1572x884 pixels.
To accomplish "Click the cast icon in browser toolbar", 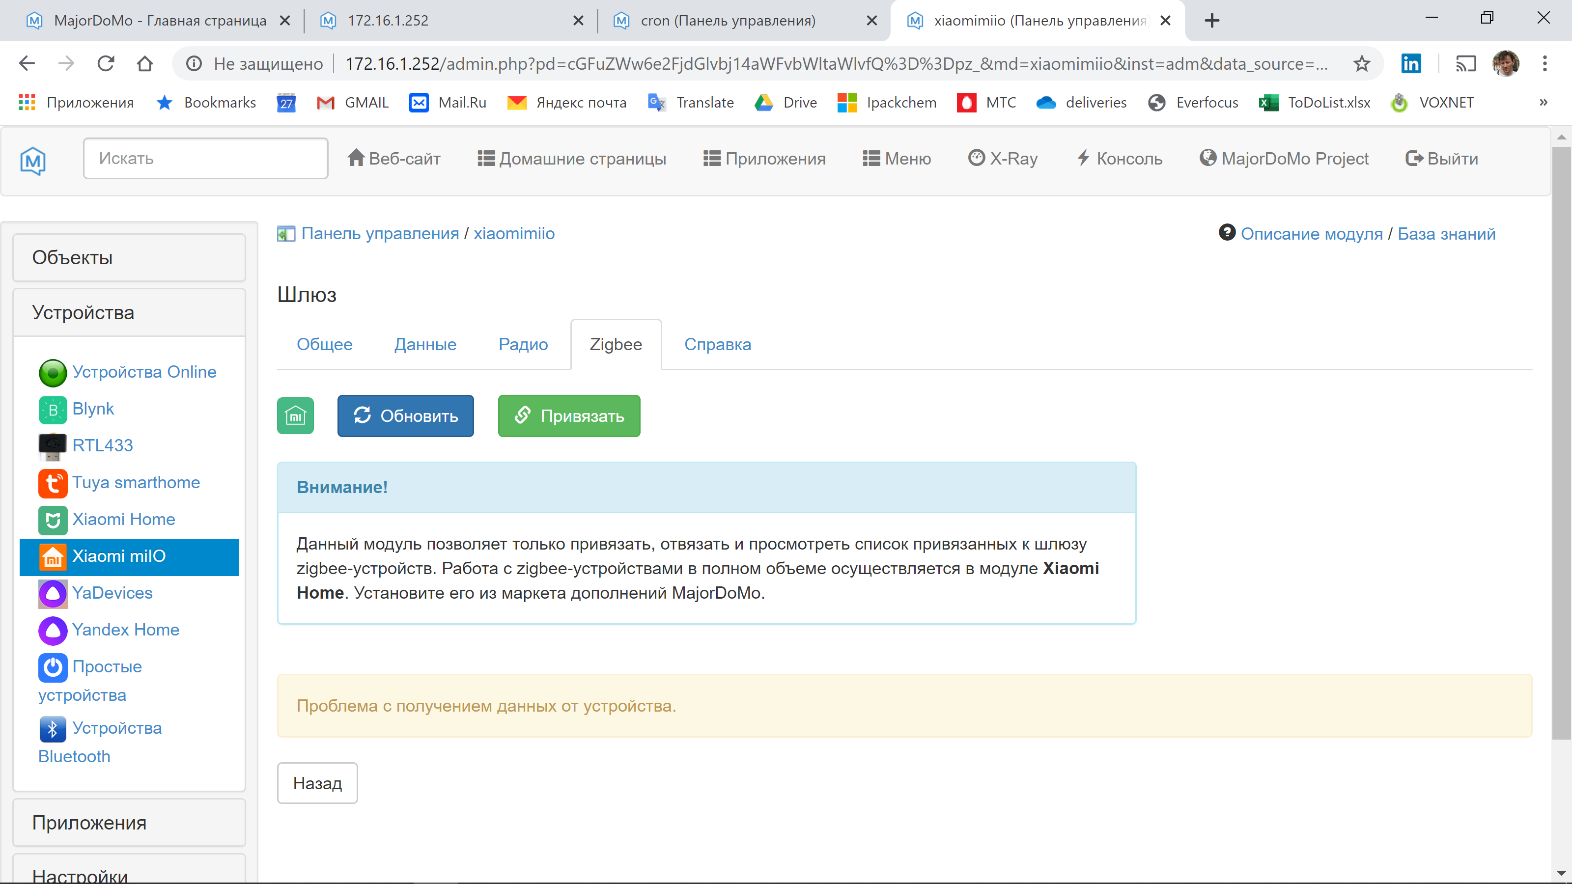I will pos(1466,63).
